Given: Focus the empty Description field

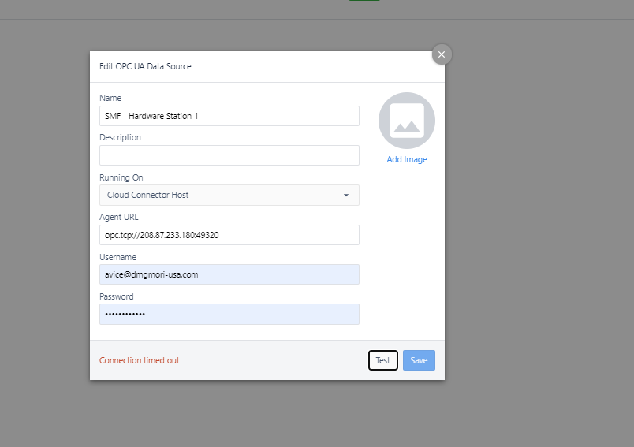Looking at the screenshot, I should (229, 155).
